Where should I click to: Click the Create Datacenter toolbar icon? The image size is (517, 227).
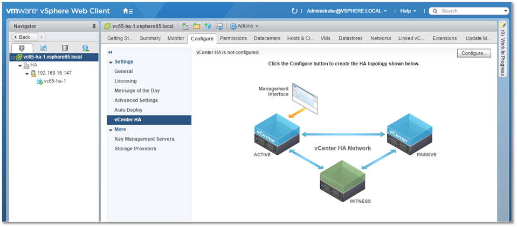point(185,26)
